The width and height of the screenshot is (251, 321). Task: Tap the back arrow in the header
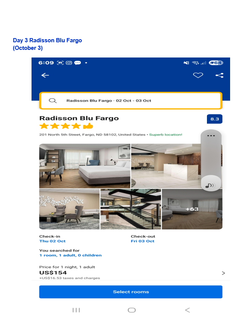45,75
